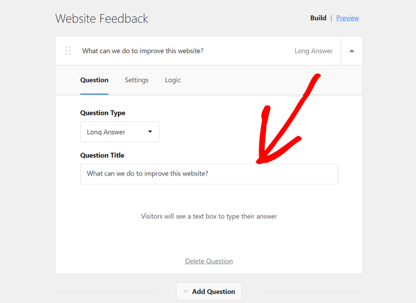This screenshot has width=416, height=303.
Task: Select the Website Feedback form title
Action: point(102,18)
